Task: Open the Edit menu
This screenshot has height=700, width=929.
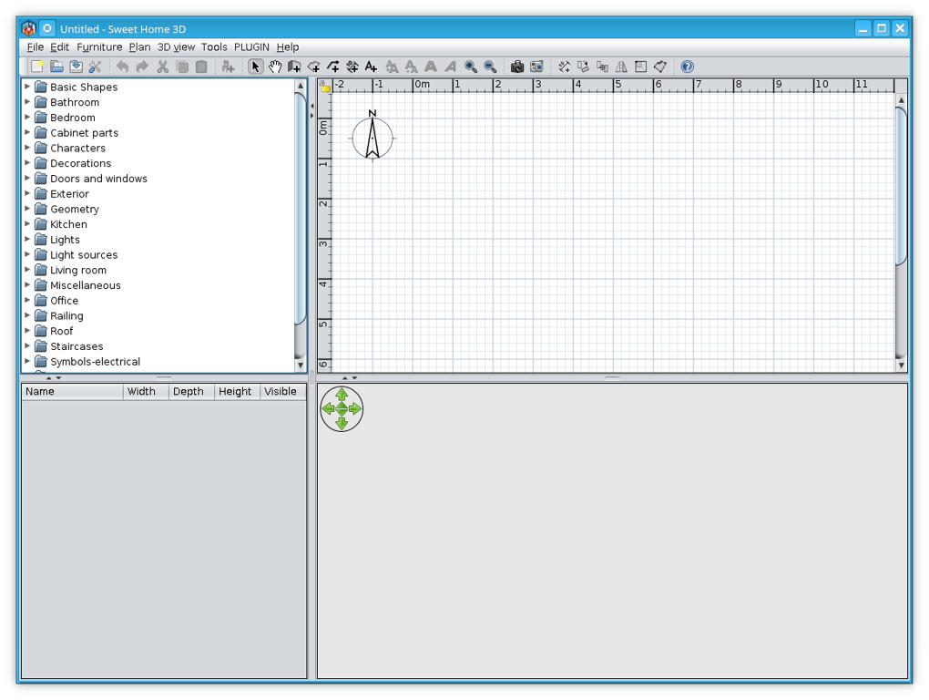Action: [59, 46]
